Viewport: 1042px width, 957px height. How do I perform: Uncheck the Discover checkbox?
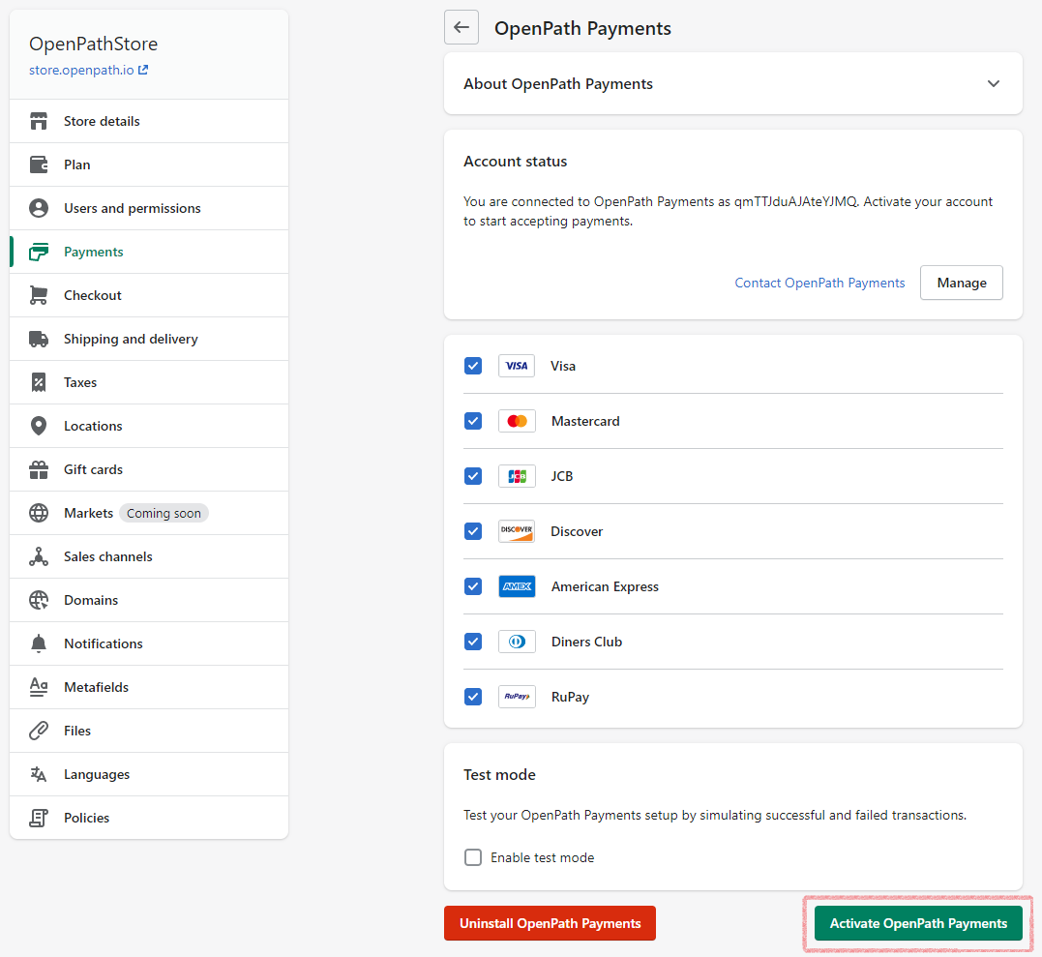473,531
